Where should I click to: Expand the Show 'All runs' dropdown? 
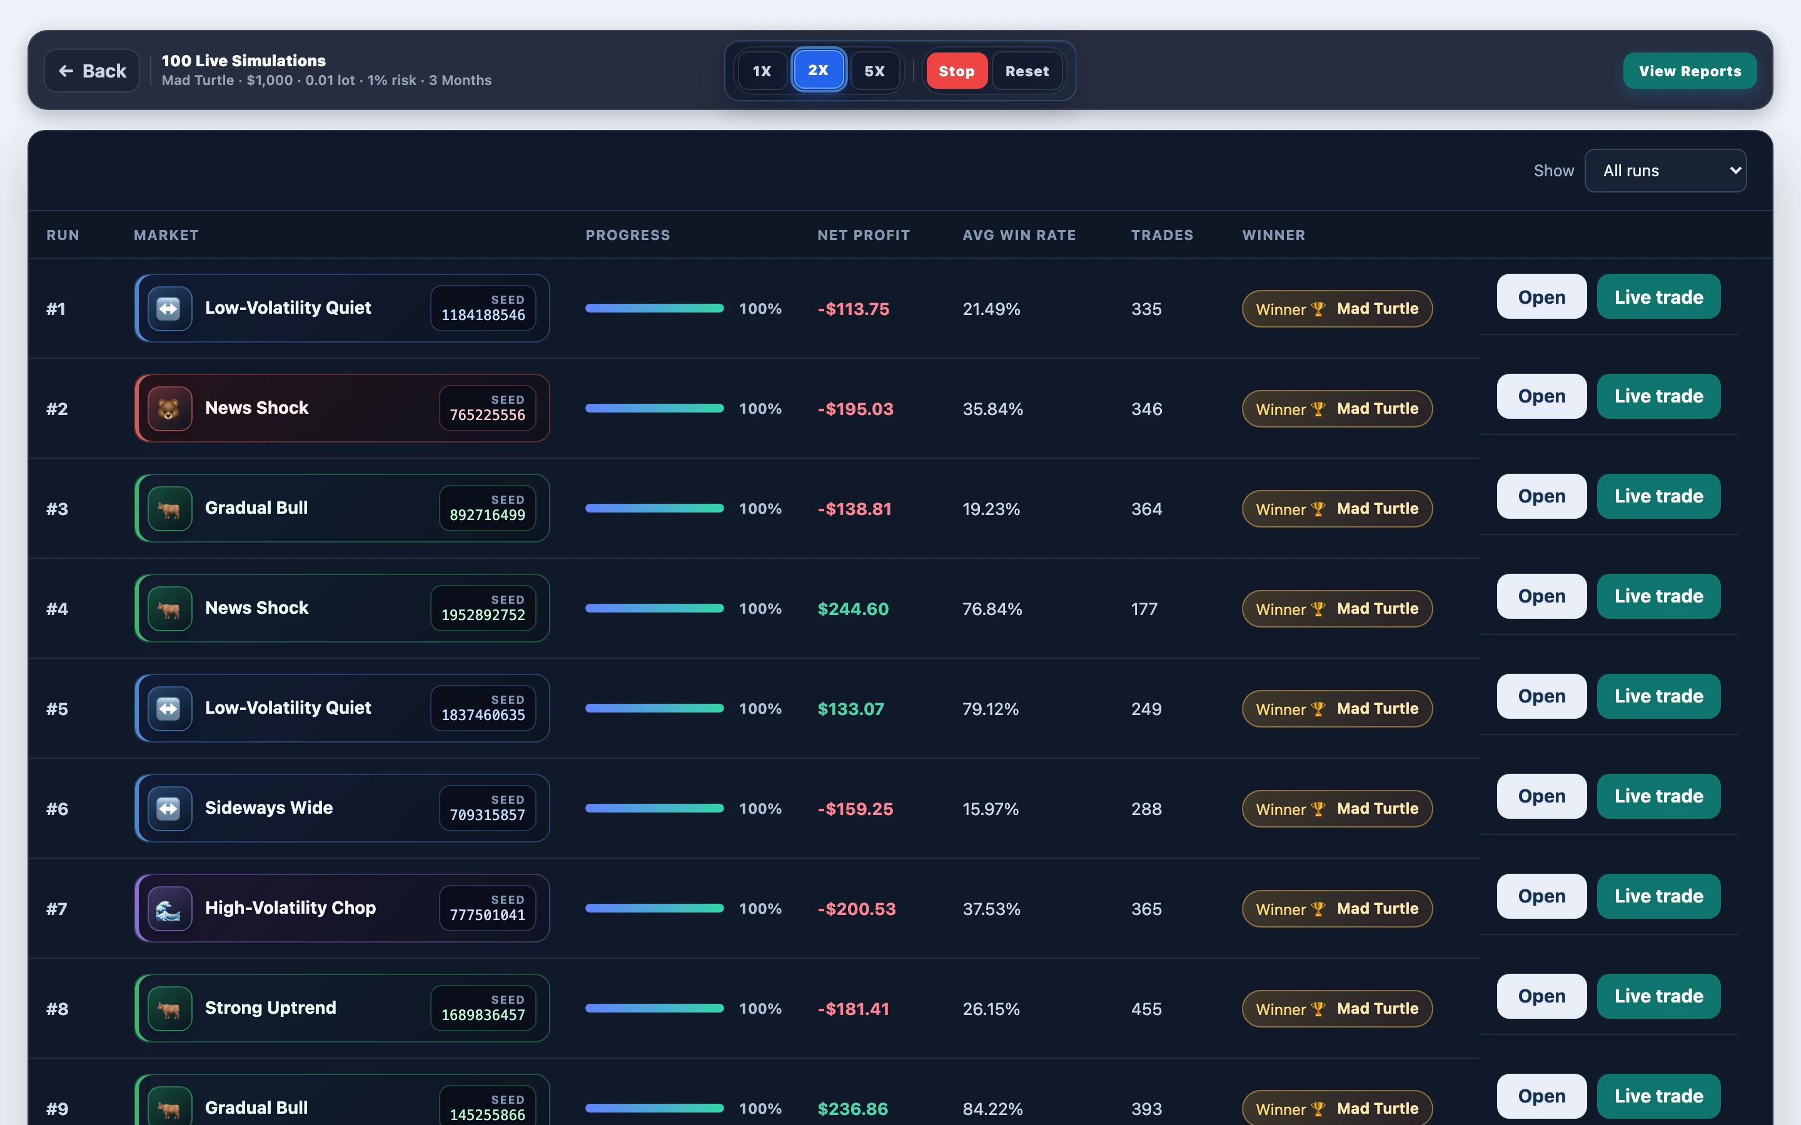coord(1665,171)
